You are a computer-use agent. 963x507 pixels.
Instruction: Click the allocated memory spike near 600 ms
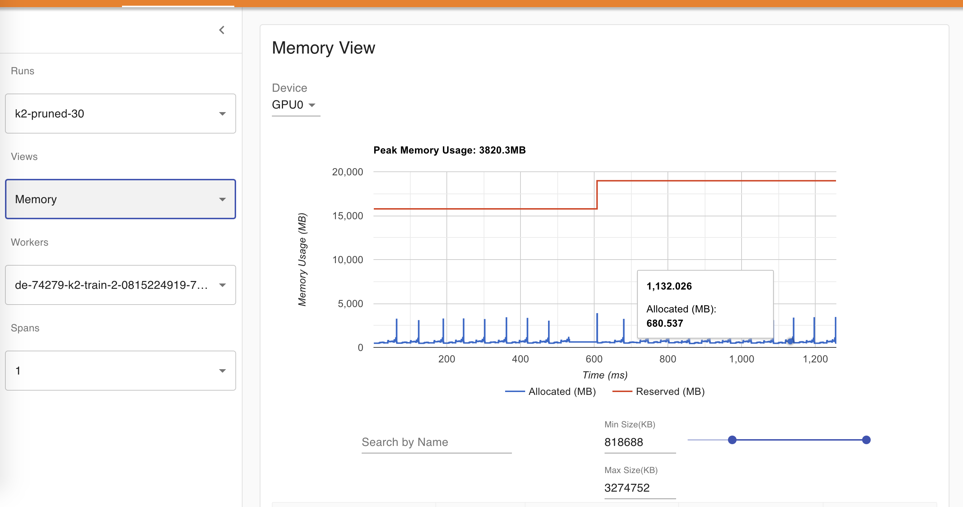tap(597, 325)
